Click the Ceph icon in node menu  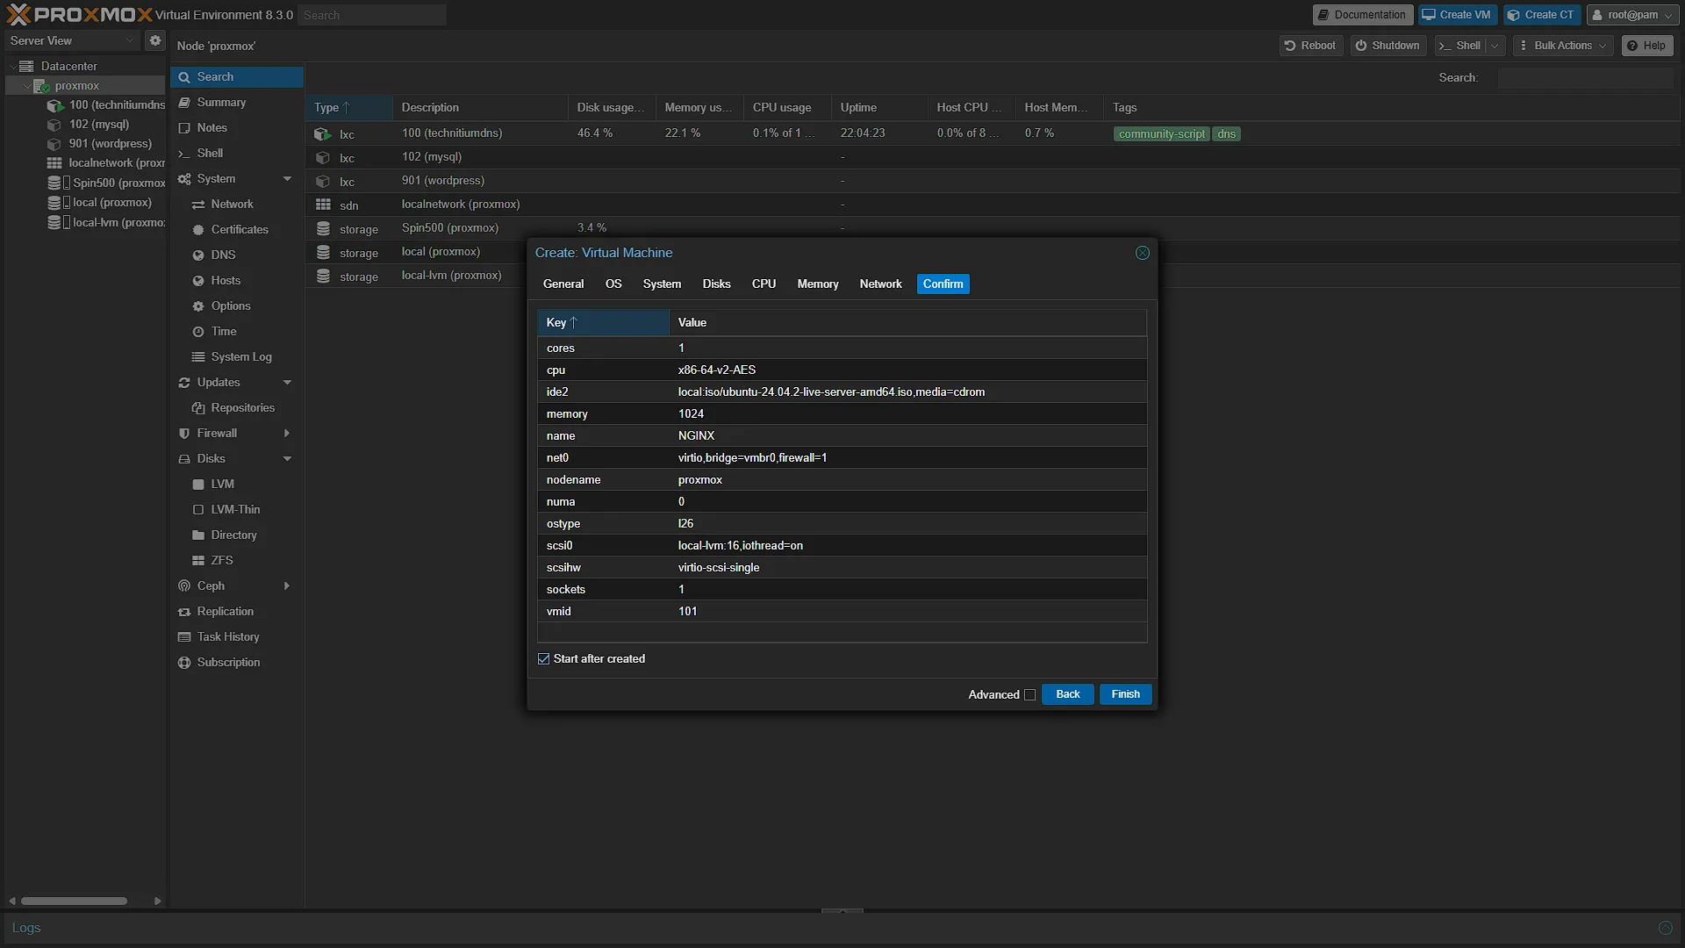click(x=184, y=586)
